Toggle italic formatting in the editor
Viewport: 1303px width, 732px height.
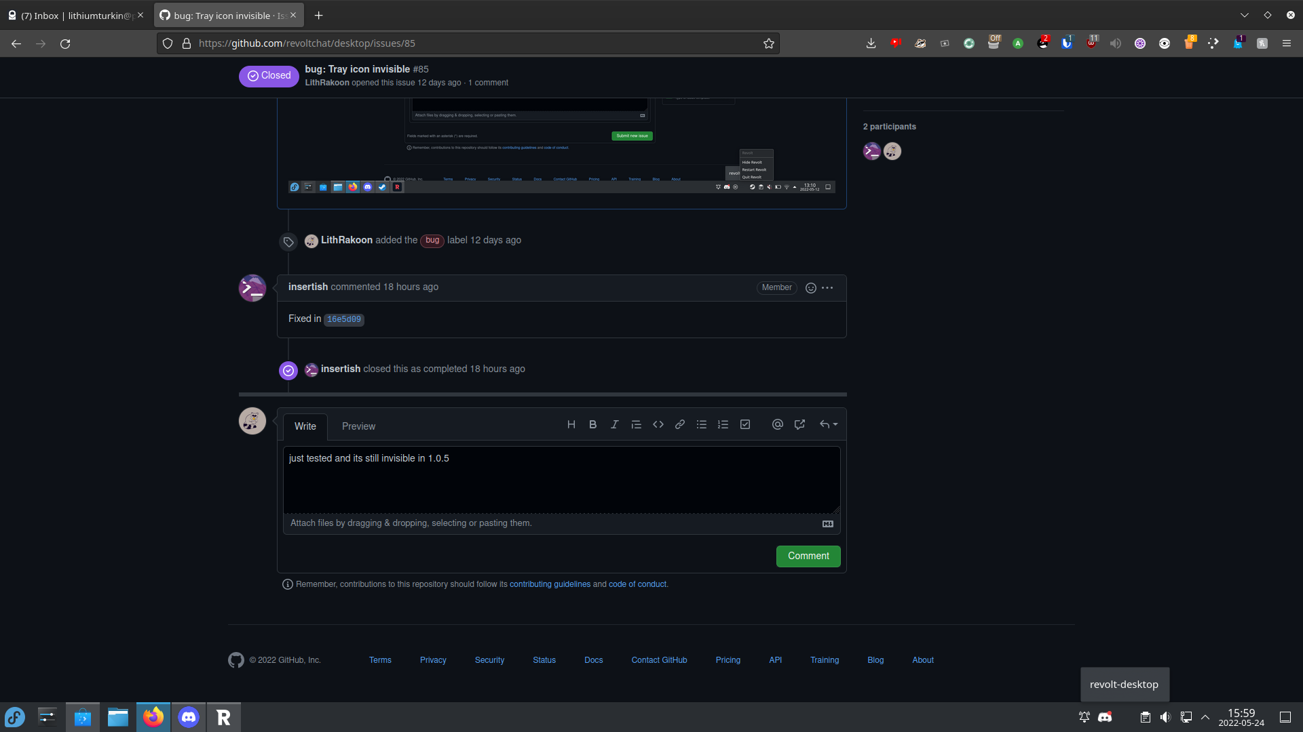tap(614, 424)
